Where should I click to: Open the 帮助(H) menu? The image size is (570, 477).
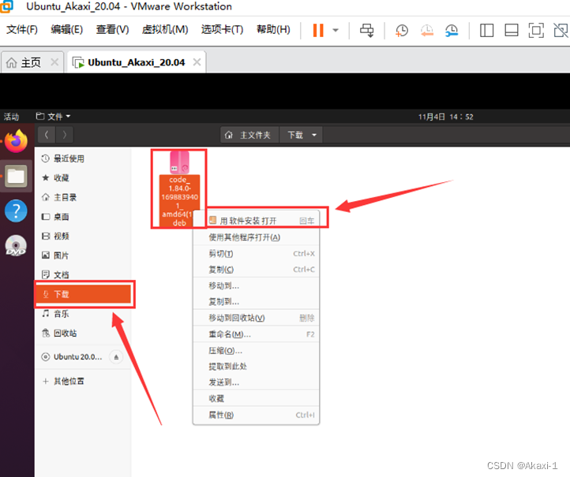coord(273,29)
